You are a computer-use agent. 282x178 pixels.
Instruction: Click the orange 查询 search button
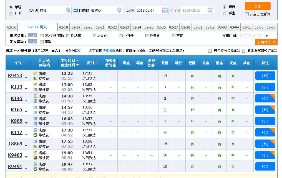pos(258,6)
